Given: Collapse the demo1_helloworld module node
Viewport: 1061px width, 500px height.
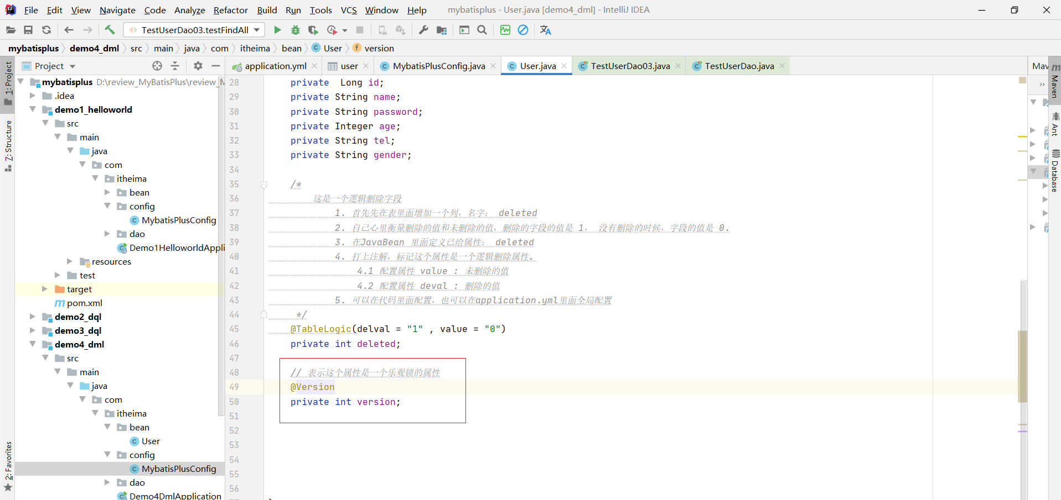Looking at the screenshot, I should pyautogui.click(x=33, y=109).
